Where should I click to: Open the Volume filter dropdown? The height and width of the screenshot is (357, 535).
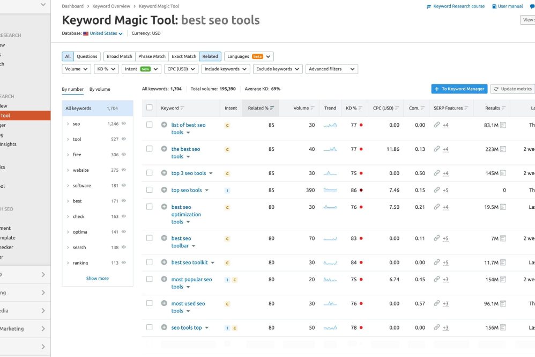tap(77, 69)
